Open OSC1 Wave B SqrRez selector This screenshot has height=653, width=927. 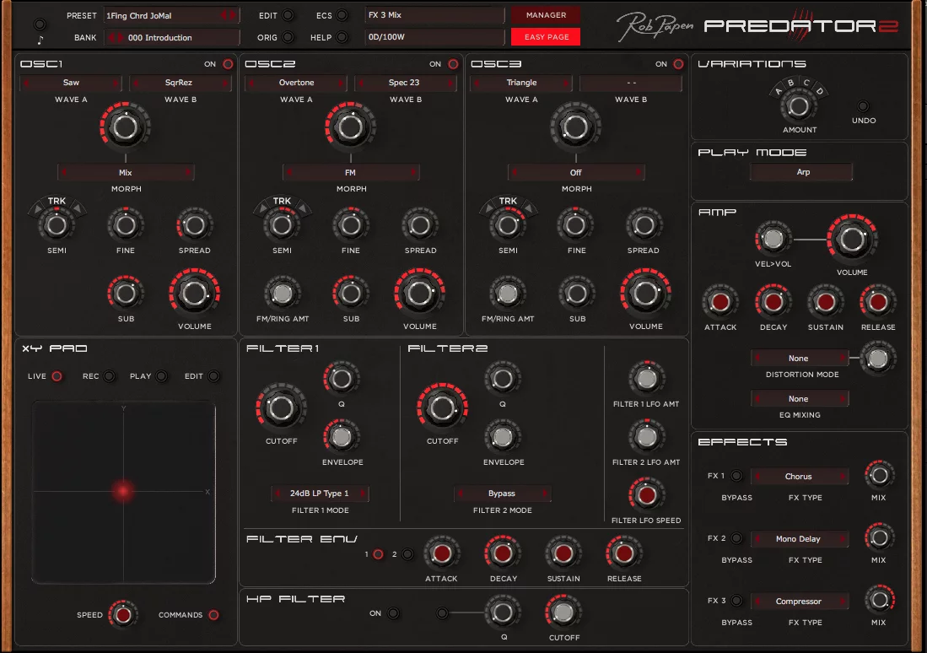pos(179,83)
